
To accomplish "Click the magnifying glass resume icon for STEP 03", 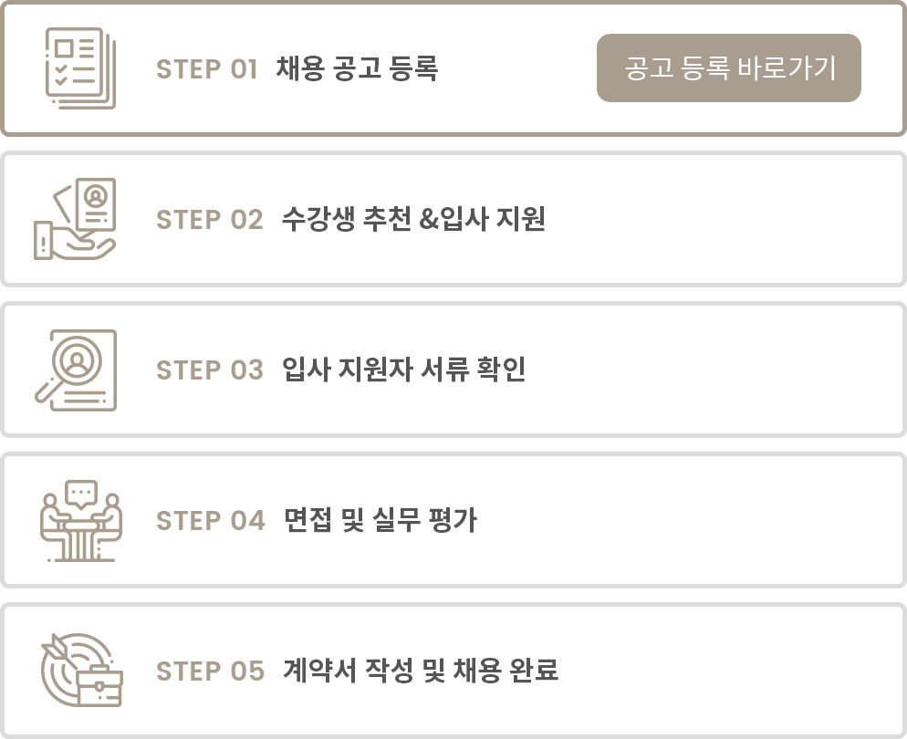I will [78, 369].
